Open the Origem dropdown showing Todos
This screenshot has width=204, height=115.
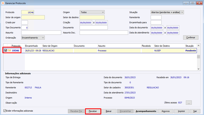pyautogui.click(x=92, y=12)
